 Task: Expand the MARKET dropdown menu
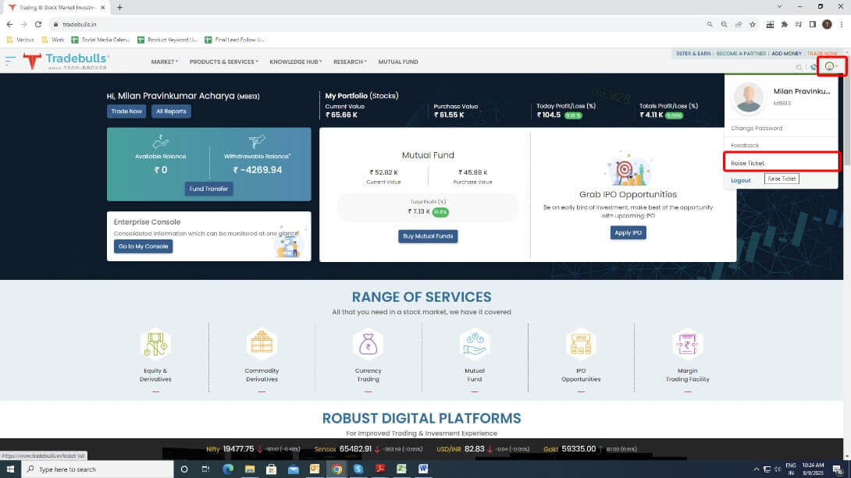164,62
